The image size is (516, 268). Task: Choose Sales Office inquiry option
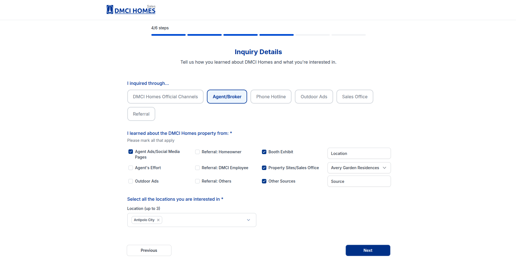pyautogui.click(x=355, y=97)
